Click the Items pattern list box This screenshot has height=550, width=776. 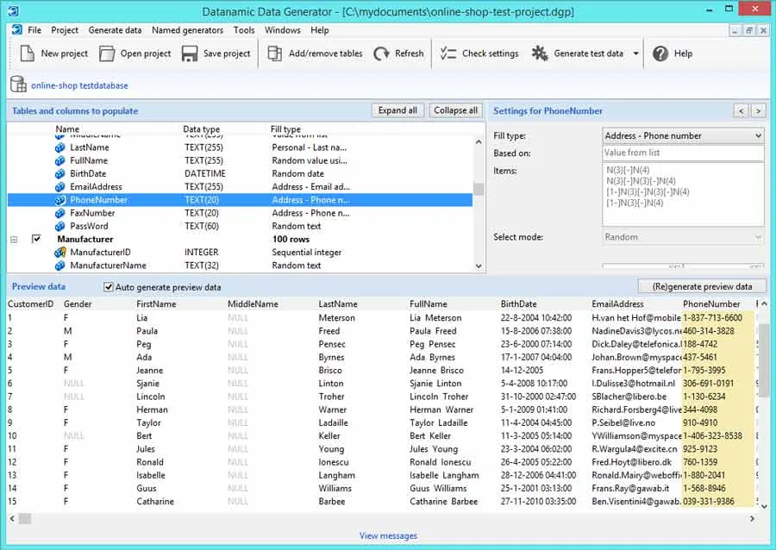pos(683,194)
